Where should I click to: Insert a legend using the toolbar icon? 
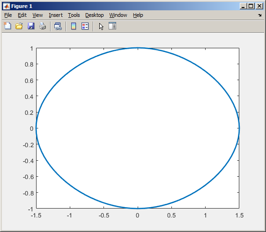(85, 26)
